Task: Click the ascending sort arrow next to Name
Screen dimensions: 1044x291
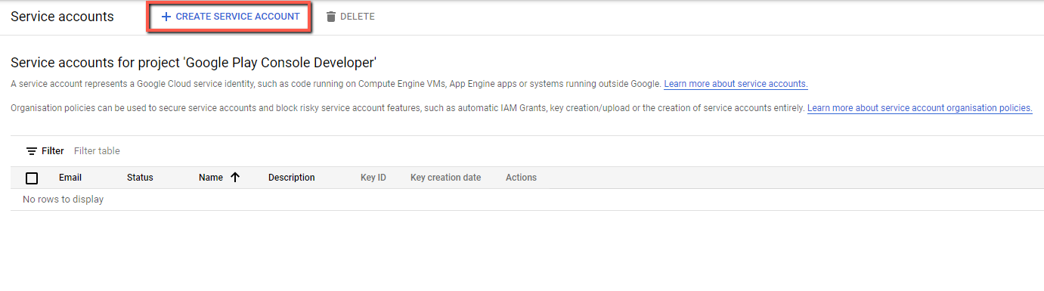Action: [x=234, y=178]
